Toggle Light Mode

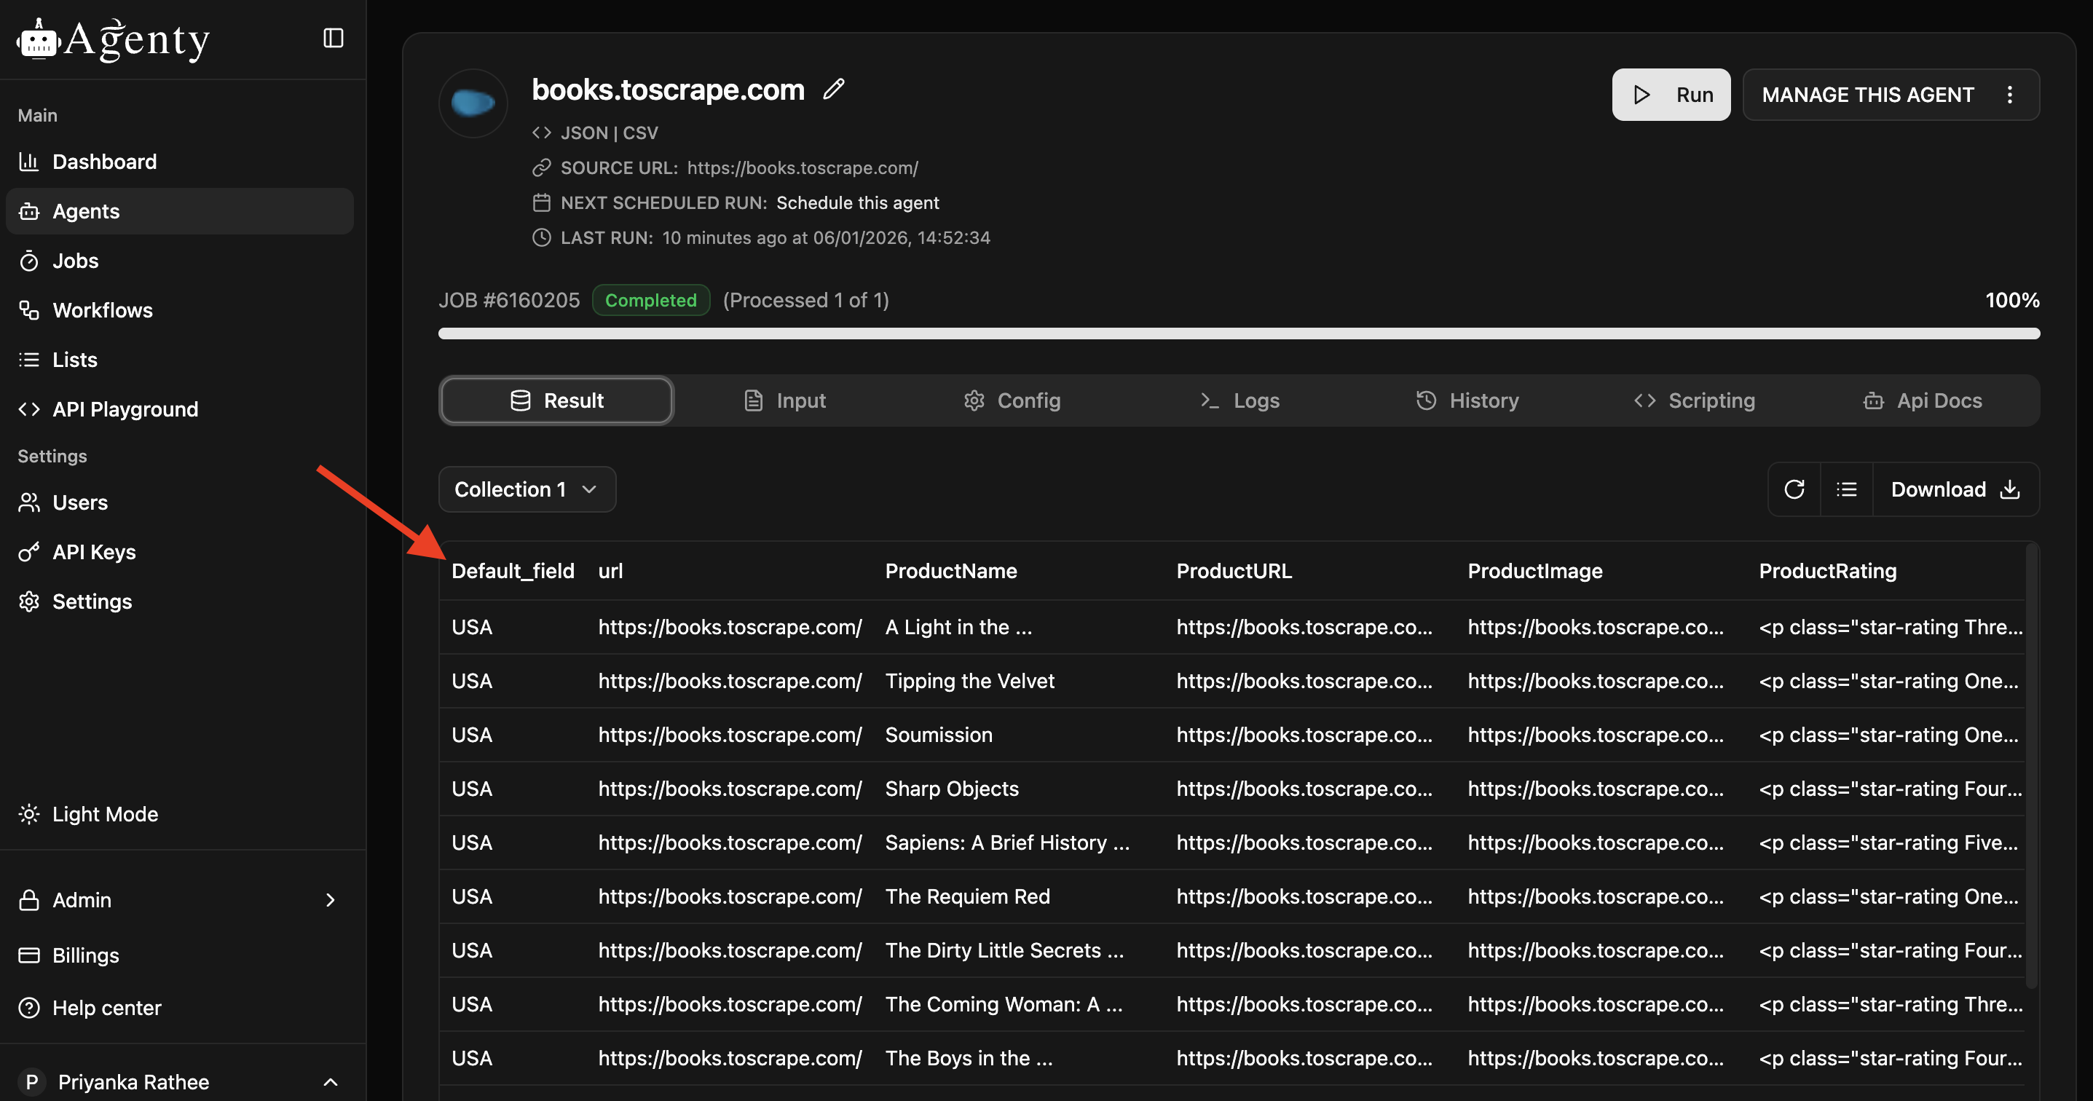tap(105, 814)
